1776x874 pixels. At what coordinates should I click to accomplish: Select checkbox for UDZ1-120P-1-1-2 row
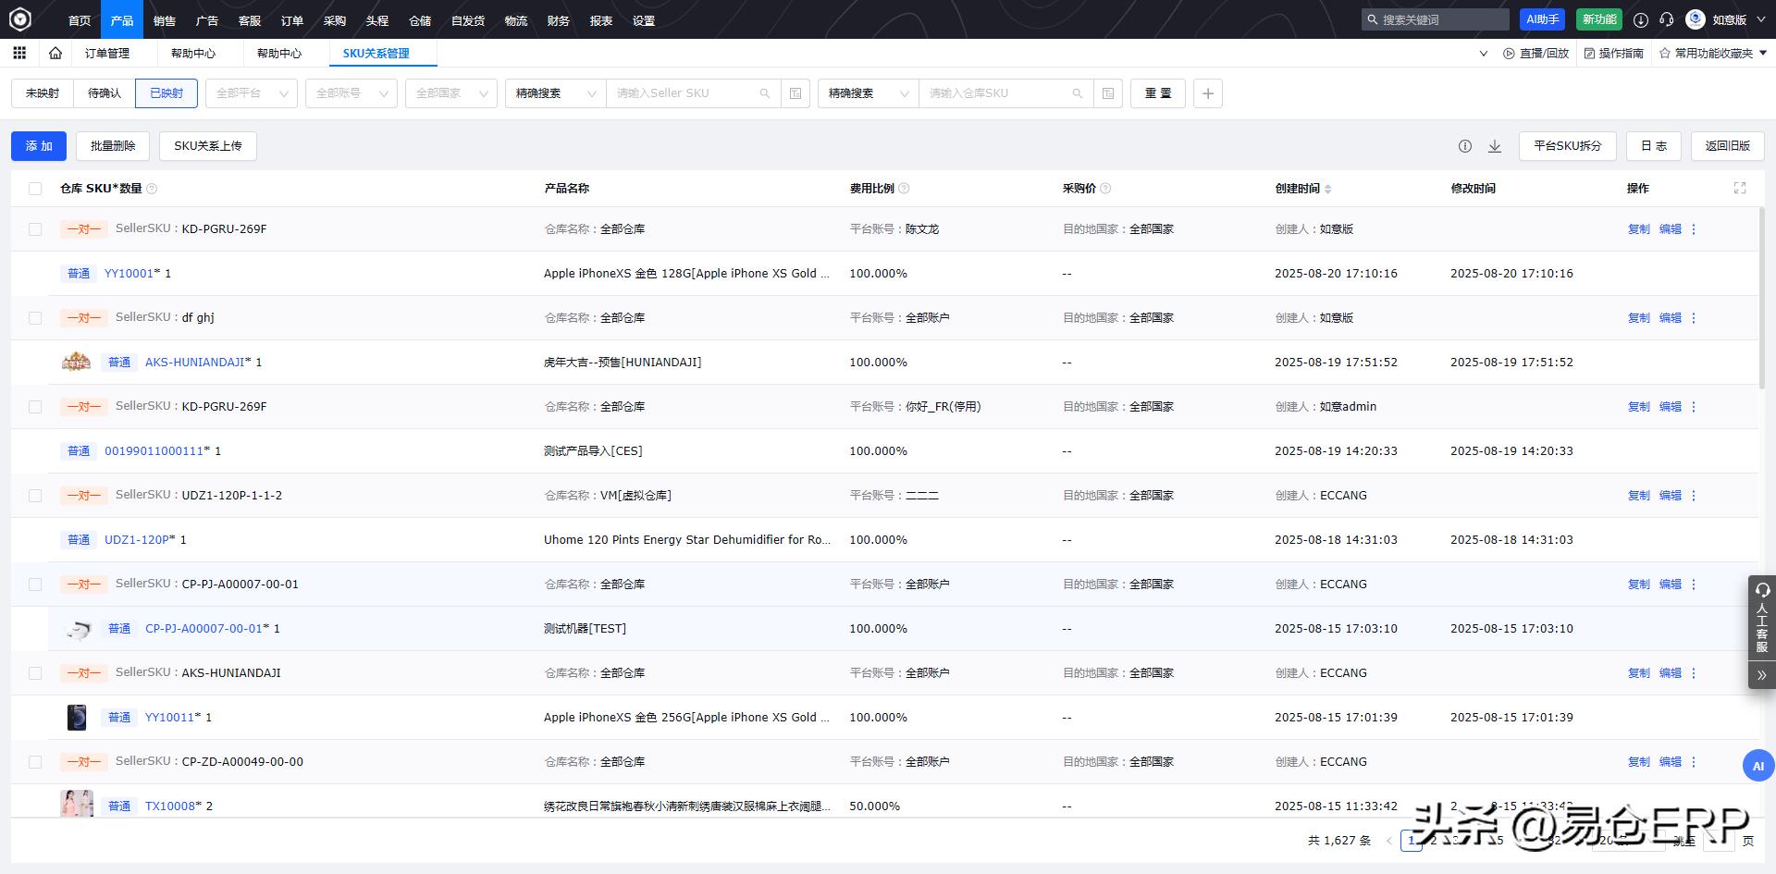tap(35, 496)
